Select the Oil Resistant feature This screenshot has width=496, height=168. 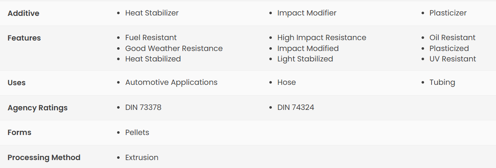[453, 38]
